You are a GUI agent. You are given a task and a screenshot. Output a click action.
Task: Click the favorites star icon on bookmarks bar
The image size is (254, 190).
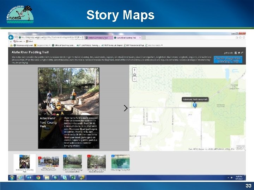(x=11, y=45)
